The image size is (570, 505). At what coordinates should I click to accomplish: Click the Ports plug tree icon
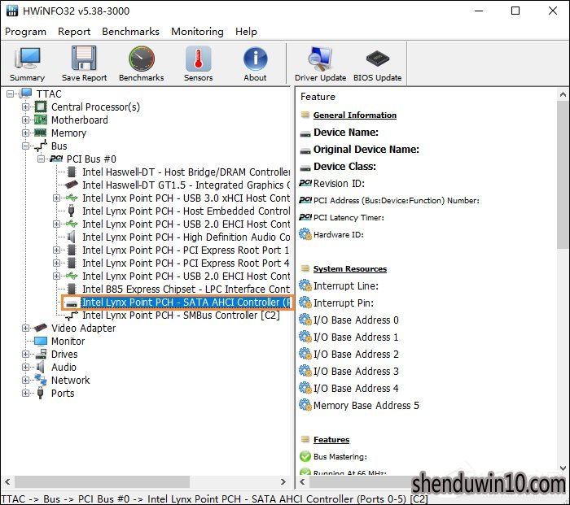pyautogui.click(x=41, y=393)
